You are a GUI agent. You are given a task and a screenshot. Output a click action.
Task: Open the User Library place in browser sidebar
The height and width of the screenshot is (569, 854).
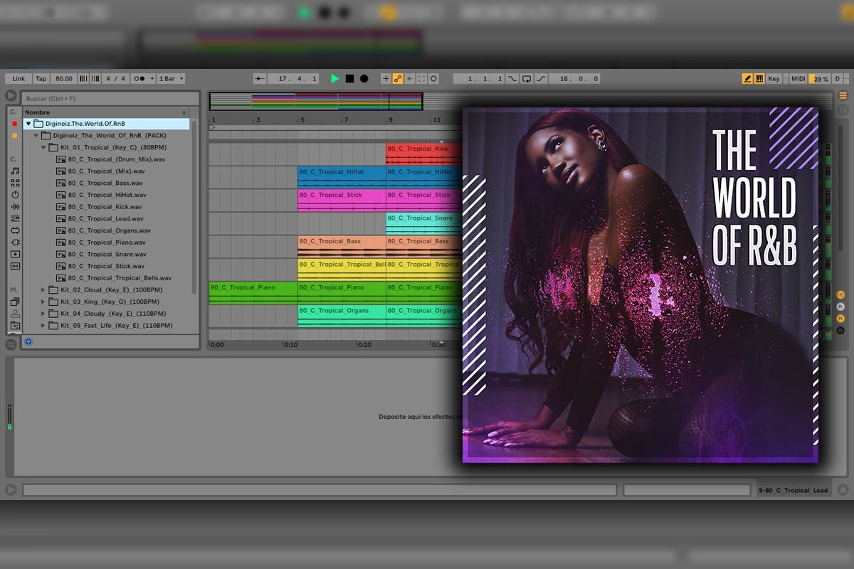(15, 314)
